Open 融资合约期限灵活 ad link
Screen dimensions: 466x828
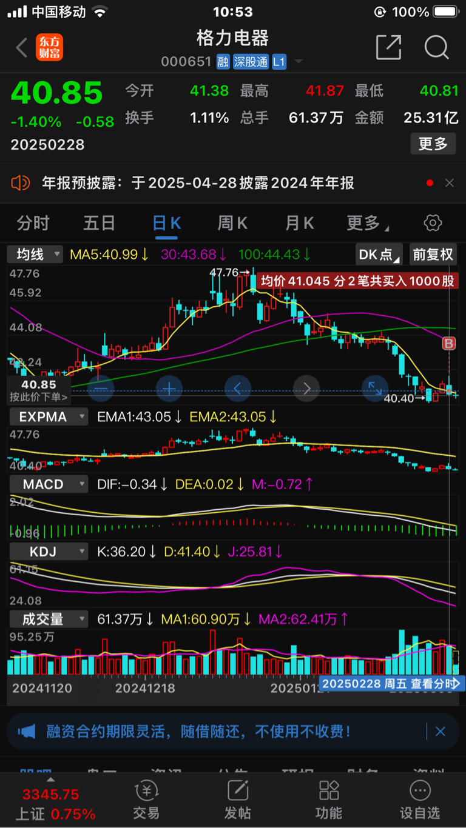199,732
